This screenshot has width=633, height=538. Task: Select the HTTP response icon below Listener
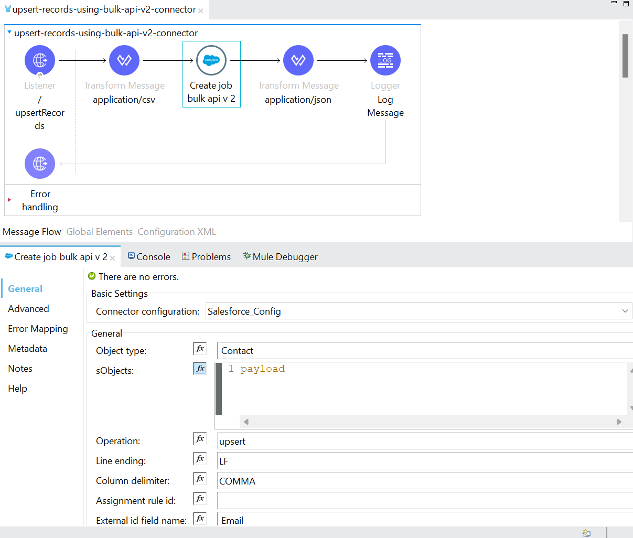coord(40,164)
